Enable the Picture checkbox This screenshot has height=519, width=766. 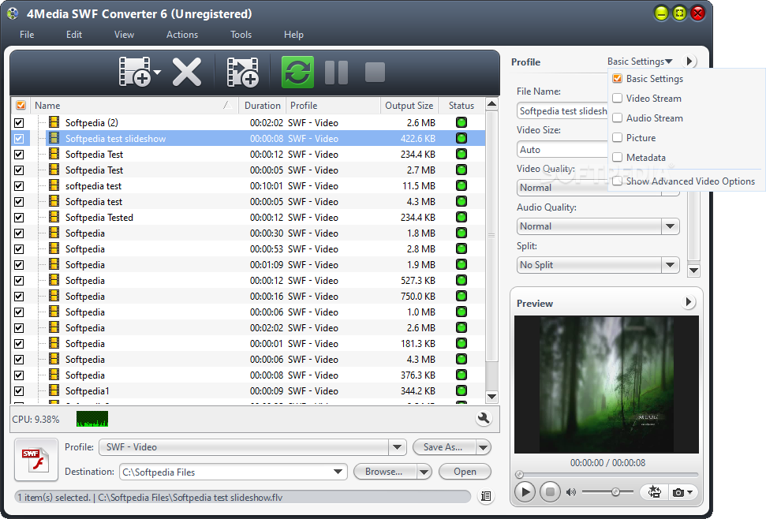(618, 138)
